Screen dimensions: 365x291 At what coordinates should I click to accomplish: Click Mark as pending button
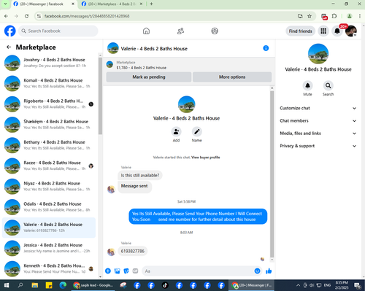[149, 77]
